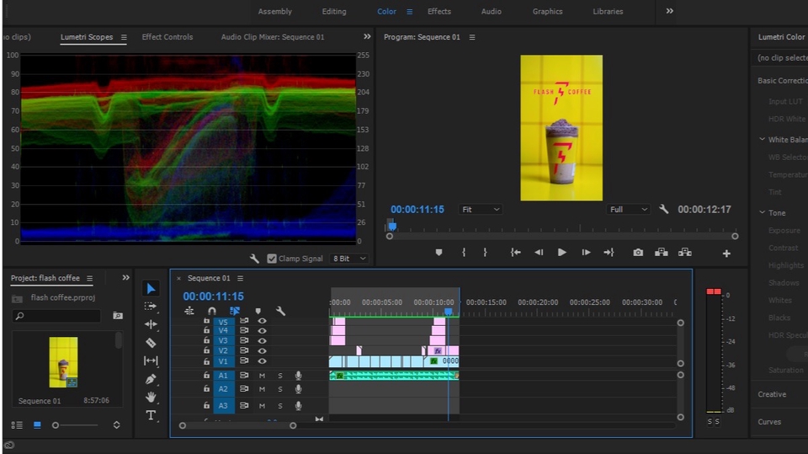
Task: Toggle insert sequences as nests icon
Action: pos(189,311)
